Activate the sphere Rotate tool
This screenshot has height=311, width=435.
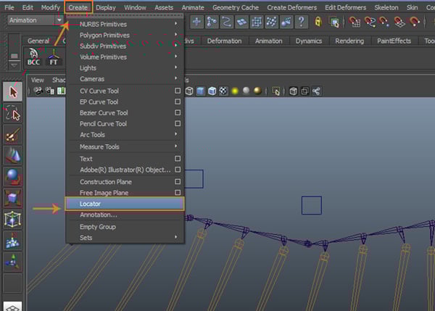(x=13, y=178)
